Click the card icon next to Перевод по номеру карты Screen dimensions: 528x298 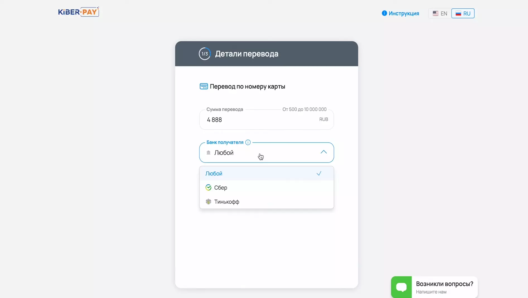tap(204, 86)
